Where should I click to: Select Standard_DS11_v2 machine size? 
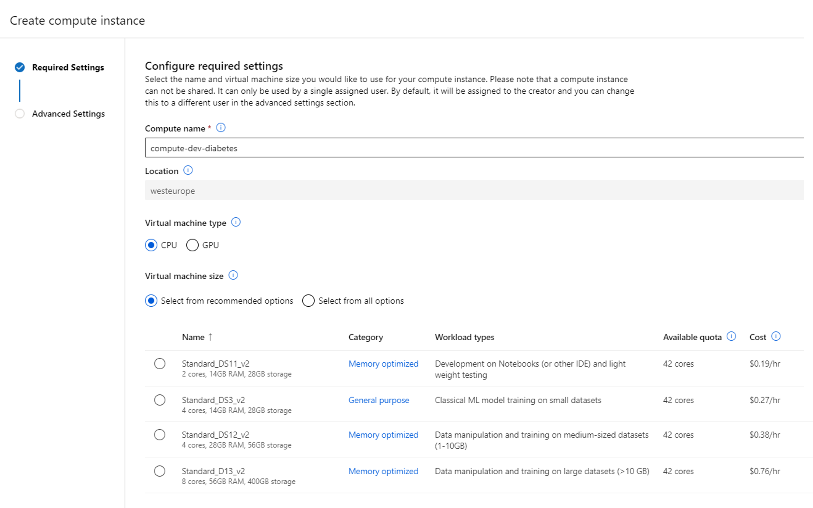160,363
